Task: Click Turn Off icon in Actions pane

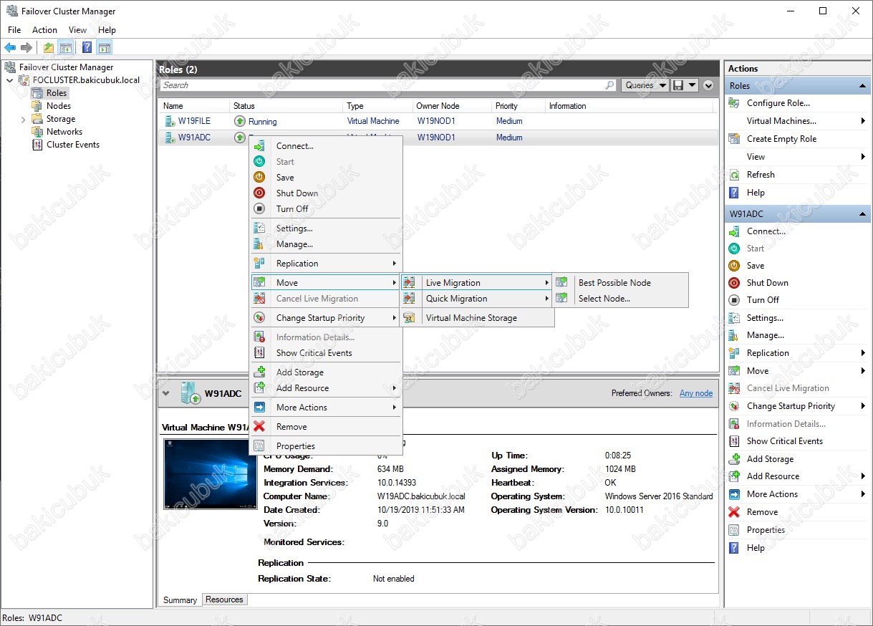Action: tap(734, 300)
